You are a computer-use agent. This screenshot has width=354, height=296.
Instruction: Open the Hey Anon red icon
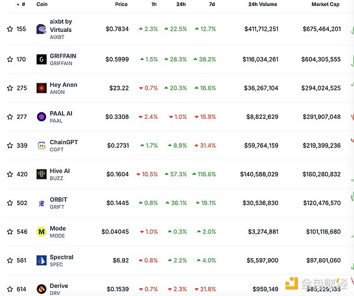tap(41, 88)
